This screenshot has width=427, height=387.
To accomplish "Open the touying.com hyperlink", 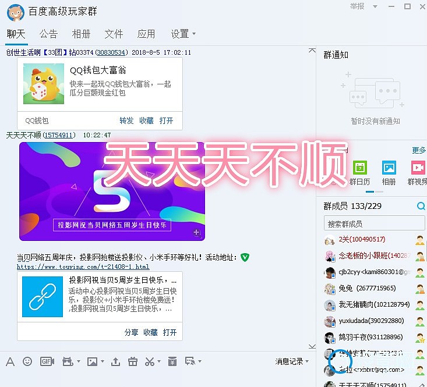I will tap(83, 267).
